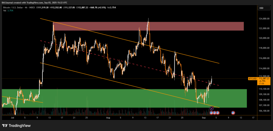273x131 pixels.
Task: Select the isolated US flag event near Sep 9
Action: (x=233, y=113)
